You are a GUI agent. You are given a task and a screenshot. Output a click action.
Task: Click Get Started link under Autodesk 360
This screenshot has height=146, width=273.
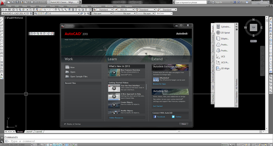point(158,106)
